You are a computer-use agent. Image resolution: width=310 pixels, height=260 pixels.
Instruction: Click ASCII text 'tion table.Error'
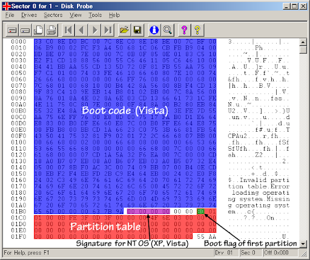point(259,186)
